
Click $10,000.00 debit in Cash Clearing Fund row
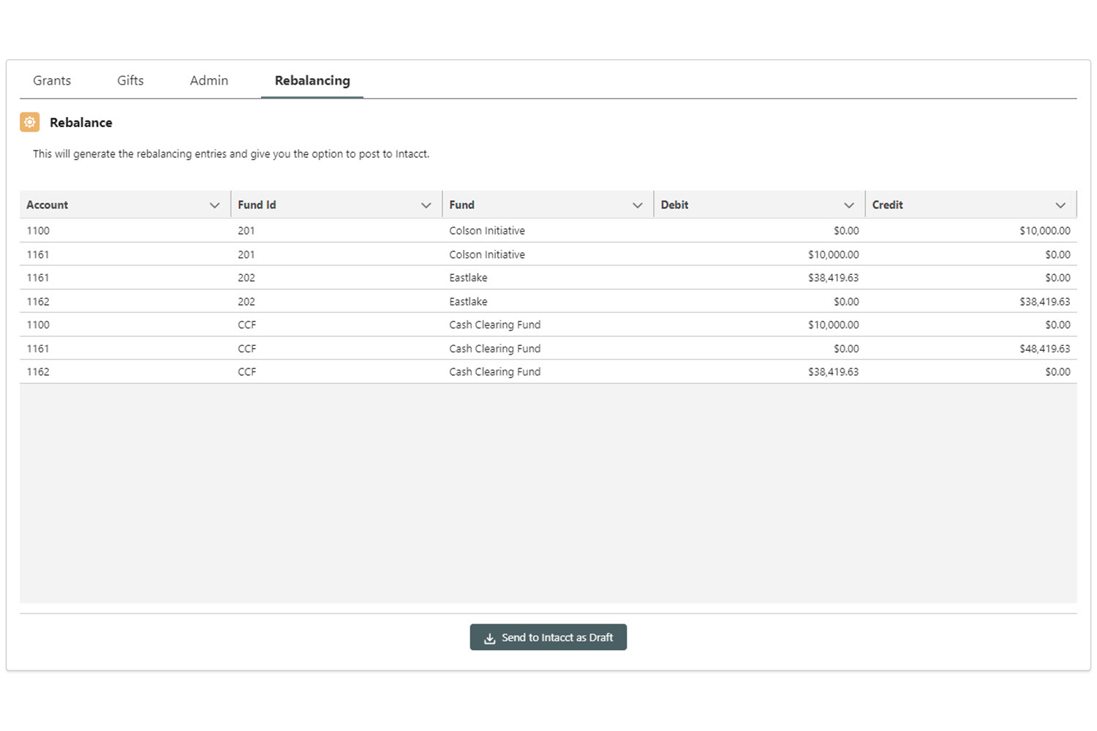click(833, 325)
